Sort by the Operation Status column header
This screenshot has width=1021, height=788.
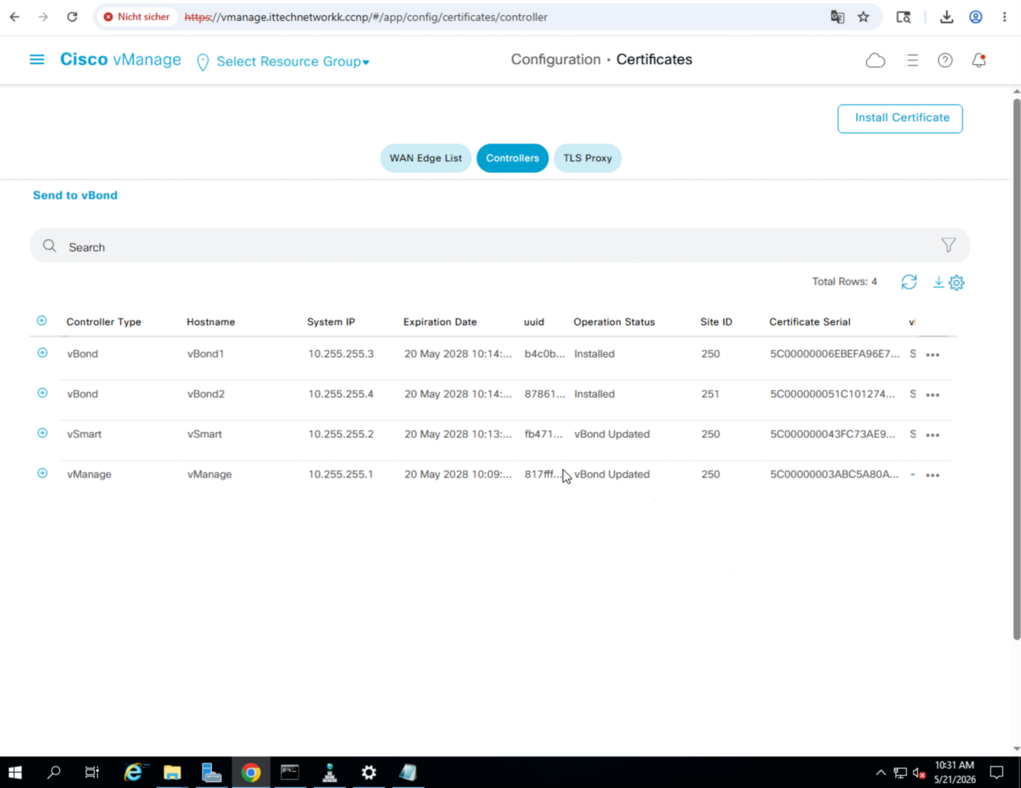(x=614, y=322)
